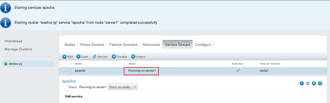Restart the service using the toolbar Restart icon

(x=95, y=57)
